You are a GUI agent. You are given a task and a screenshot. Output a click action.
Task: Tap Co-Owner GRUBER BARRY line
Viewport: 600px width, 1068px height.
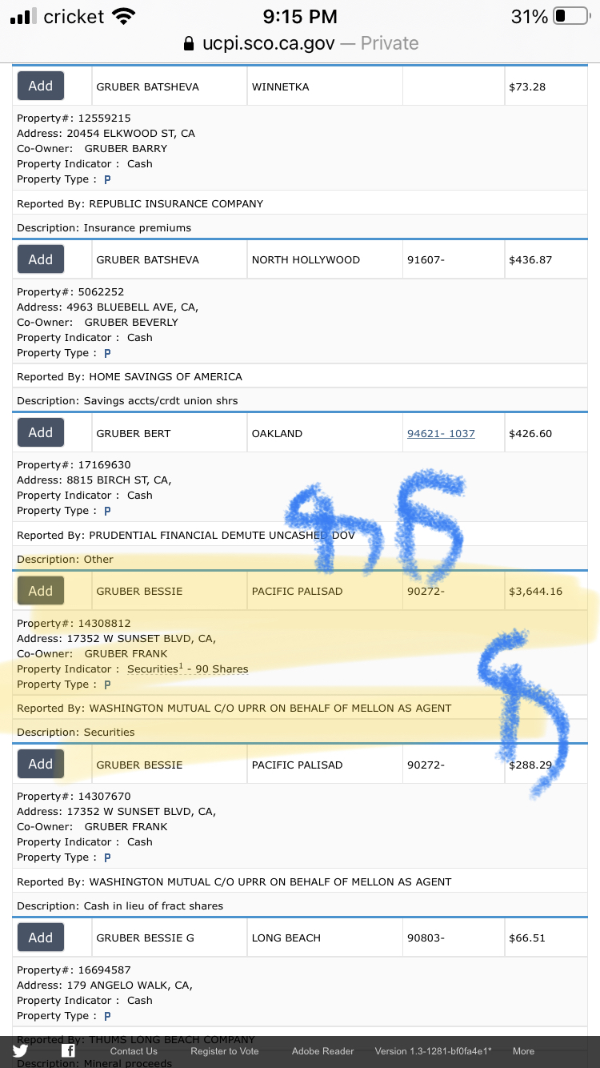[92, 148]
